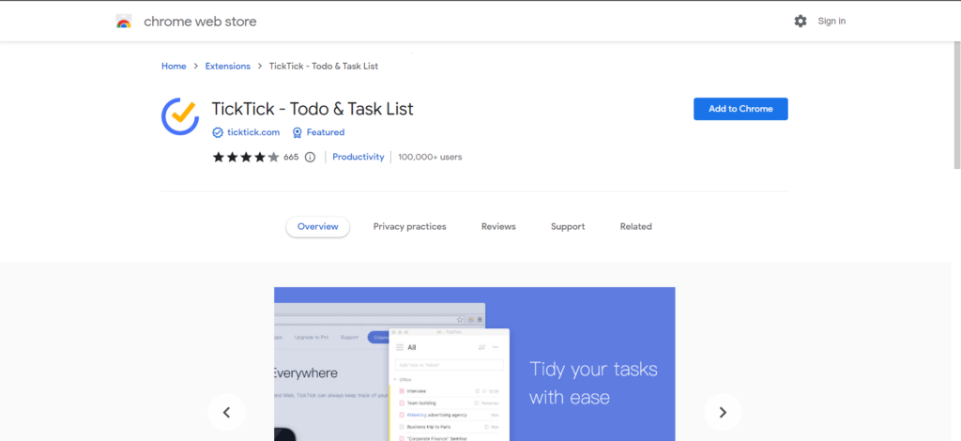Screen dimensions: 961x441
Task: Click the page vertical scrollbar
Action: click(x=956, y=104)
